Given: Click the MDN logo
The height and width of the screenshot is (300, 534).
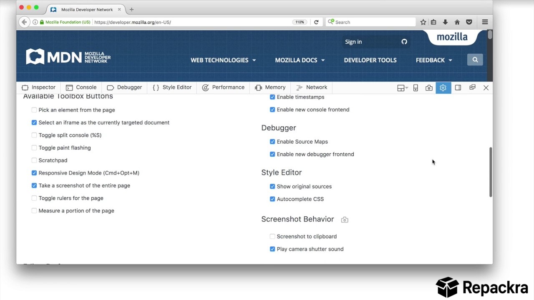Looking at the screenshot, I should tap(68, 57).
